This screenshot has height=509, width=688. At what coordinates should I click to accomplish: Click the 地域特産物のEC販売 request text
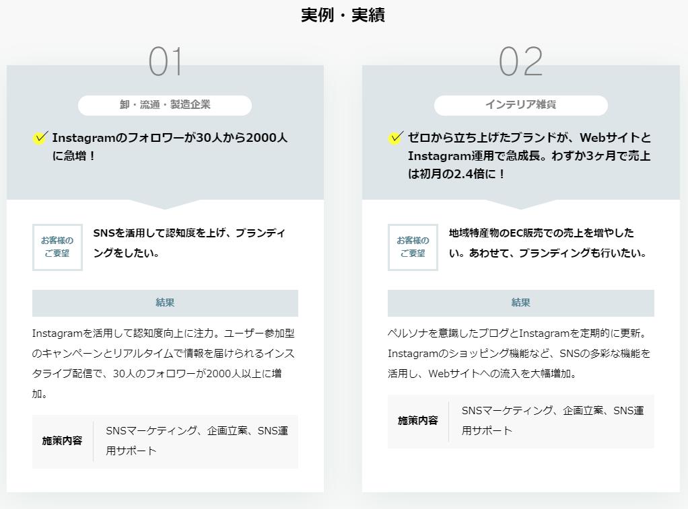(547, 243)
